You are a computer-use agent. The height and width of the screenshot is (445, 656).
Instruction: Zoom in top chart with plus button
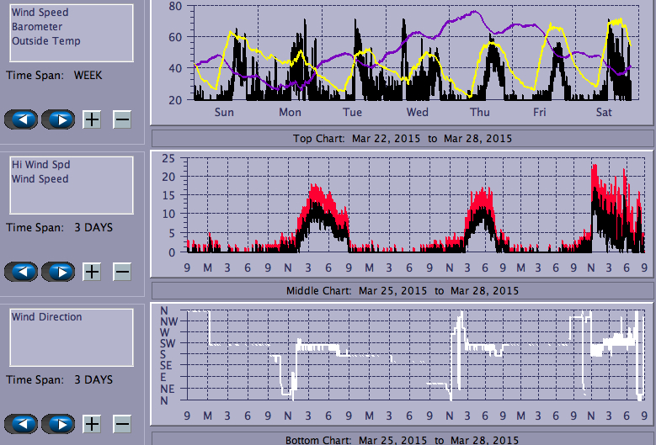92,119
